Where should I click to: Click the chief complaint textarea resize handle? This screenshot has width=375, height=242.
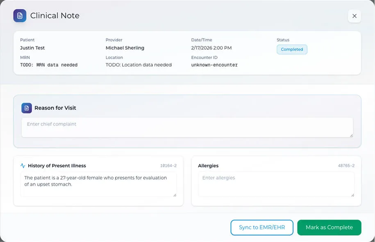coord(350,135)
